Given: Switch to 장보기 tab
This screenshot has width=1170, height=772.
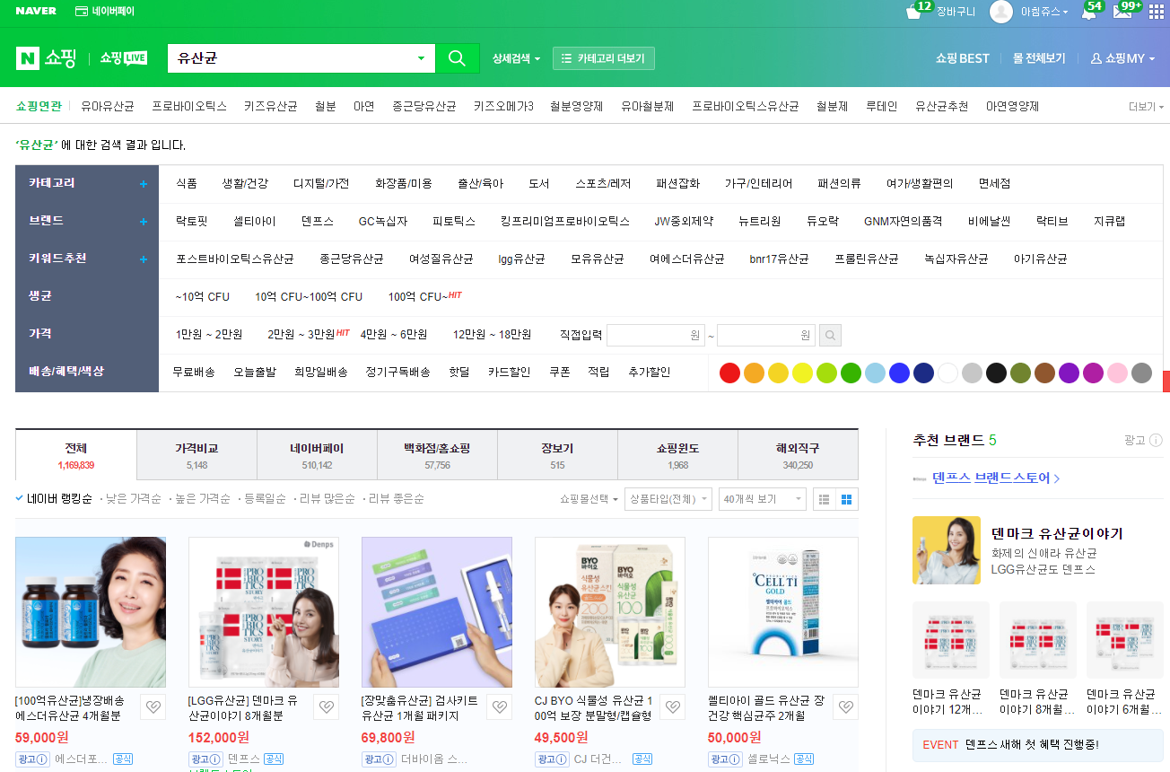Looking at the screenshot, I should [x=557, y=455].
